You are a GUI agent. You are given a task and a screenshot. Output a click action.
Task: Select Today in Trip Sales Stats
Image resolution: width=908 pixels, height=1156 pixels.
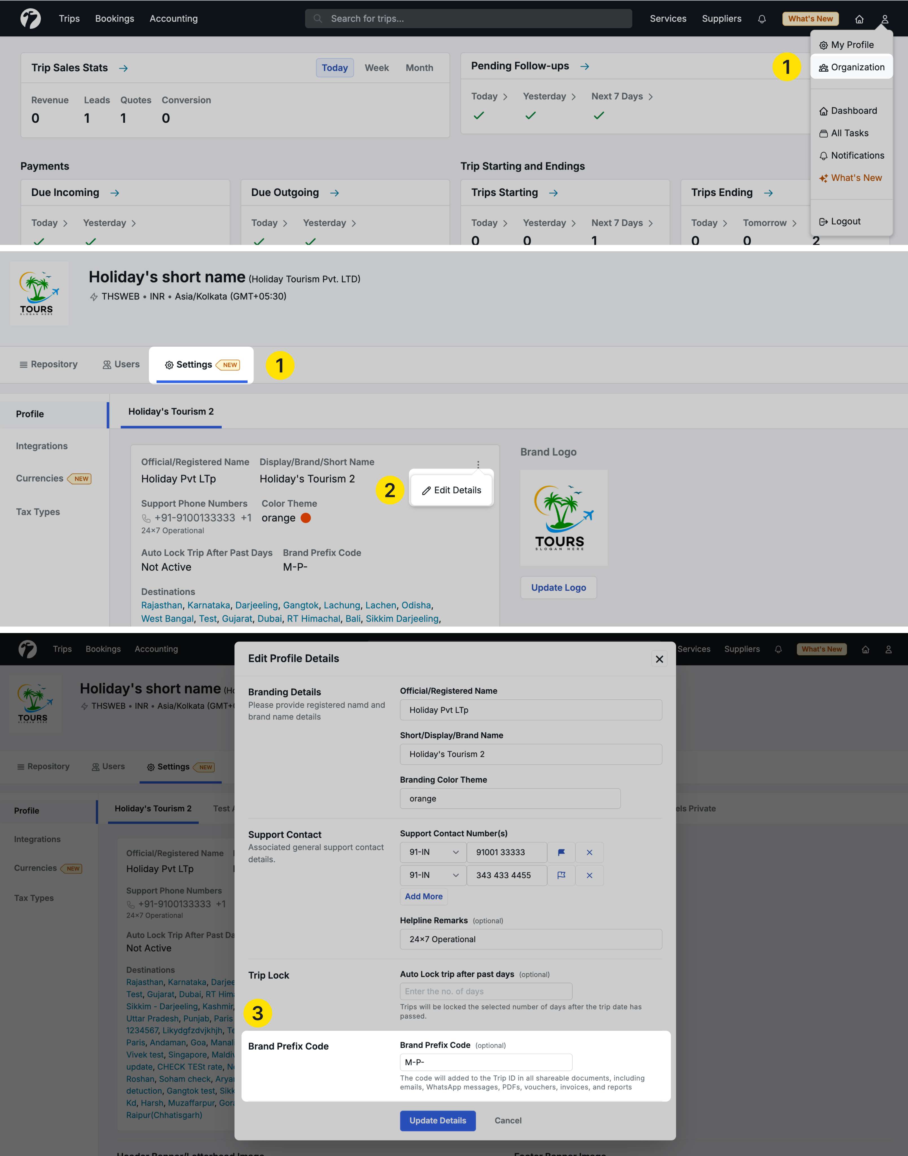click(334, 67)
